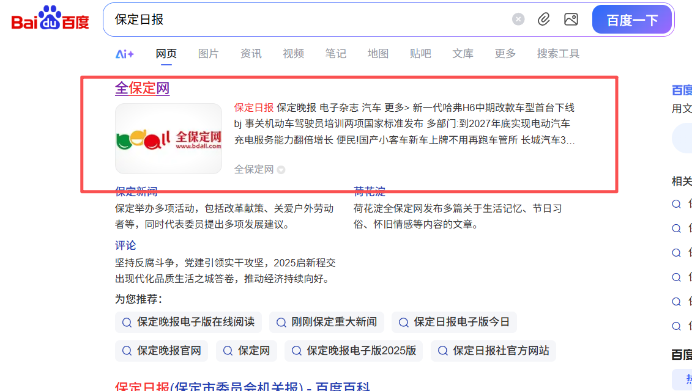Click the 百度一下 search button

click(632, 19)
